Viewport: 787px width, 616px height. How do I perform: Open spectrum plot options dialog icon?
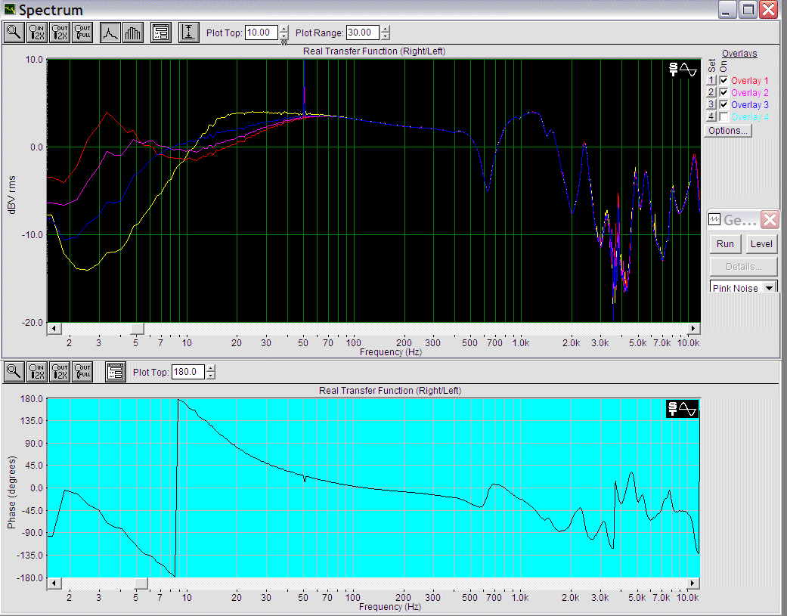point(161,33)
